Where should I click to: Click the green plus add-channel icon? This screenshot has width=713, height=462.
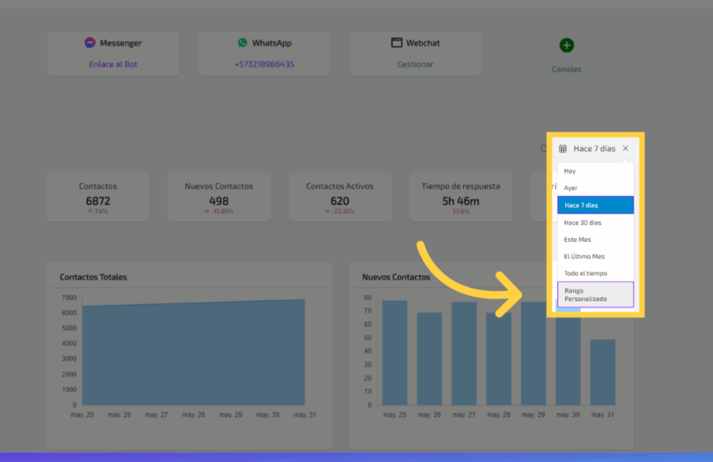566,46
